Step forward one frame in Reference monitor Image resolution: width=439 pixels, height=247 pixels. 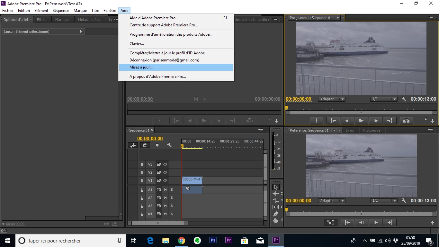(x=375, y=222)
